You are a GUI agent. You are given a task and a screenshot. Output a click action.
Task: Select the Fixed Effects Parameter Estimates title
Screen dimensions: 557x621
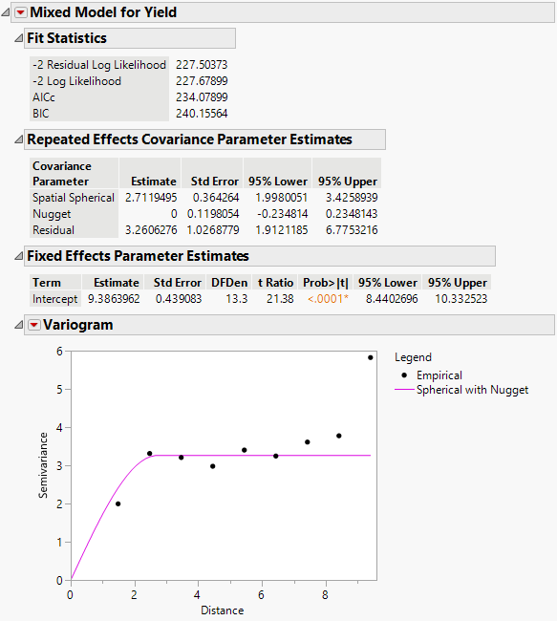click(138, 256)
